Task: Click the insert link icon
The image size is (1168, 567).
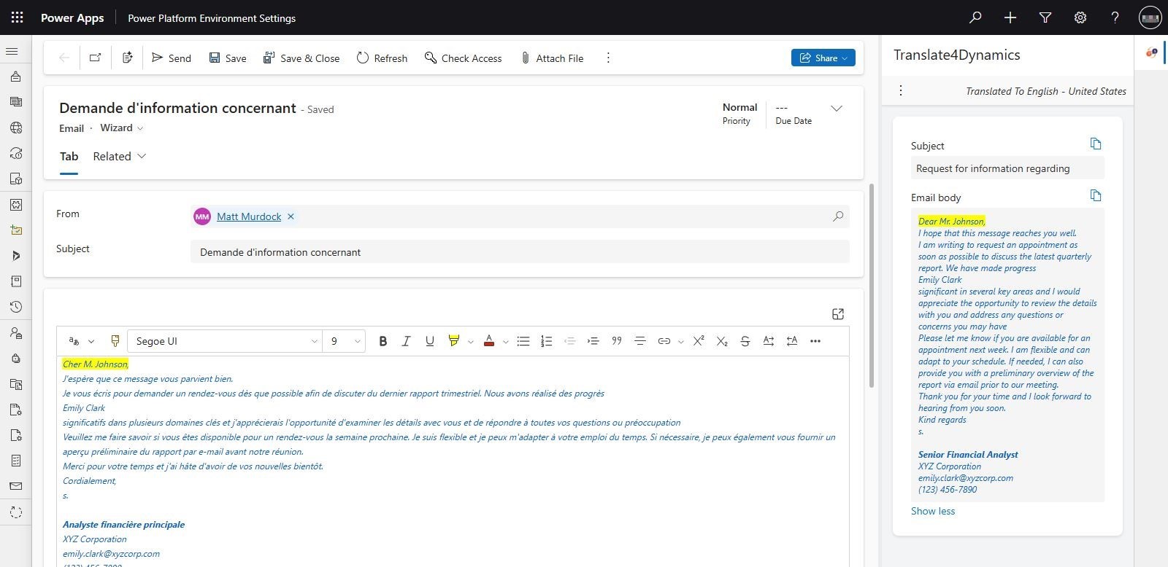Action: pyautogui.click(x=664, y=341)
